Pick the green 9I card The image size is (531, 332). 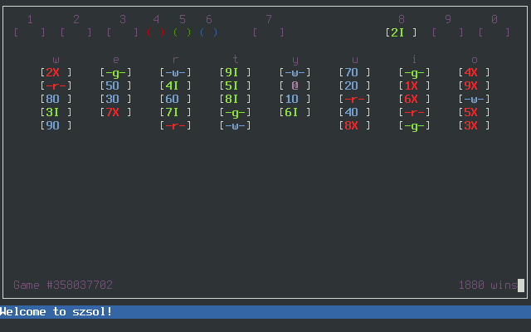pos(236,72)
